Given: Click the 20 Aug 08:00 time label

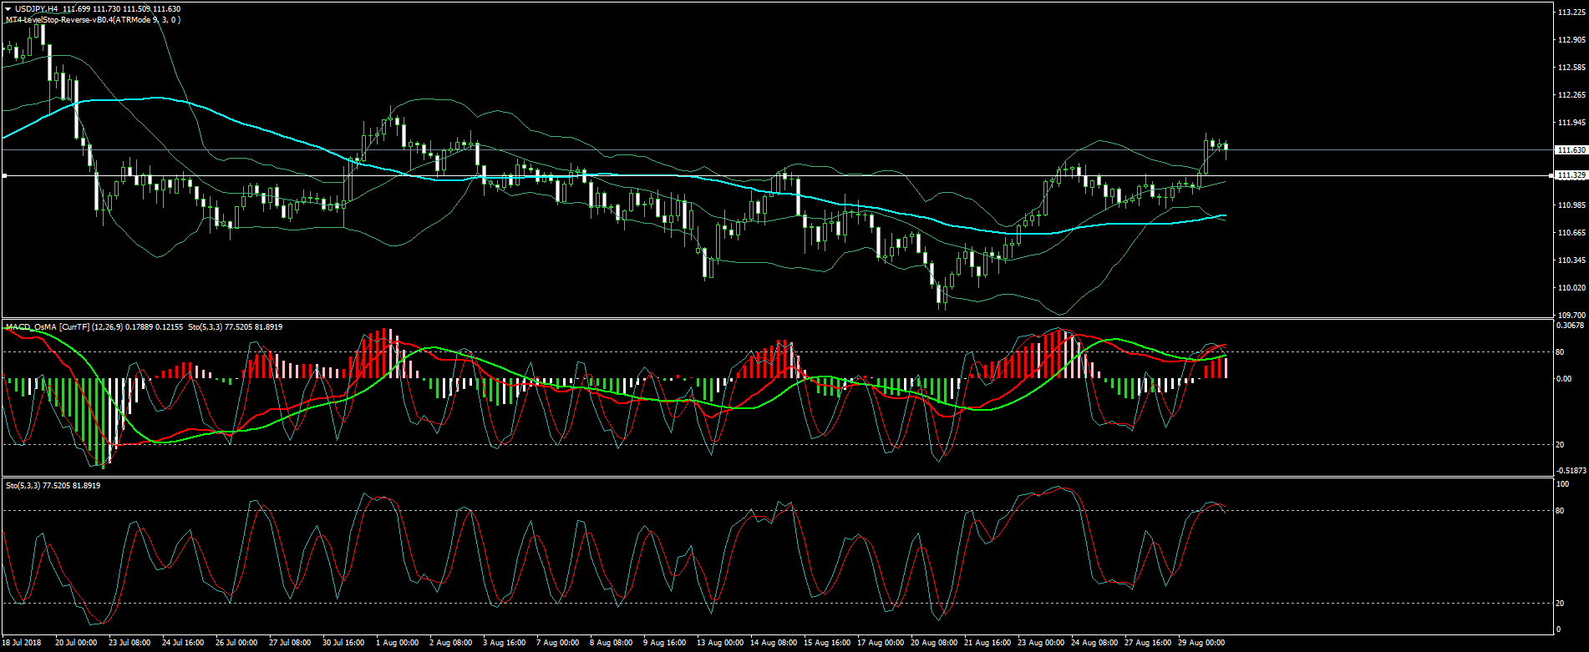Looking at the screenshot, I should pos(934,643).
